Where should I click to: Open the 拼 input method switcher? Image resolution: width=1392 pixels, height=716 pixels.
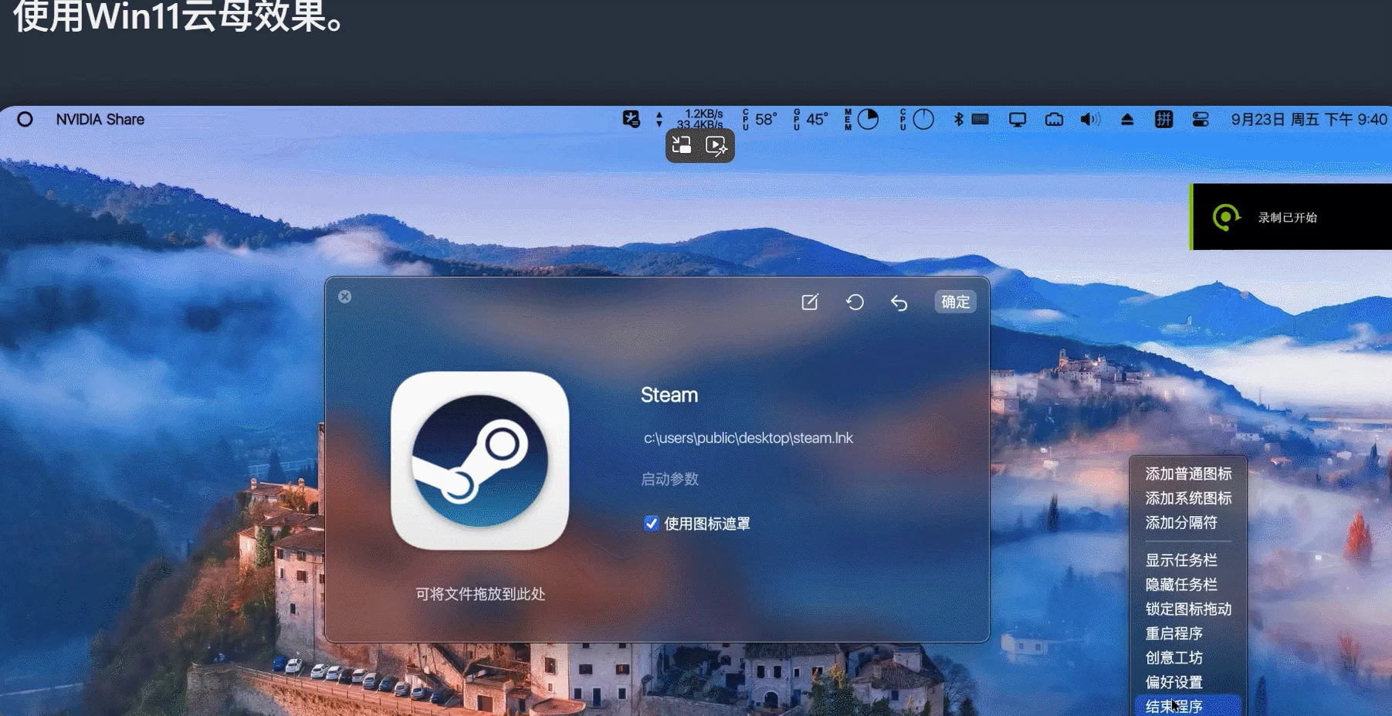(1164, 119)
